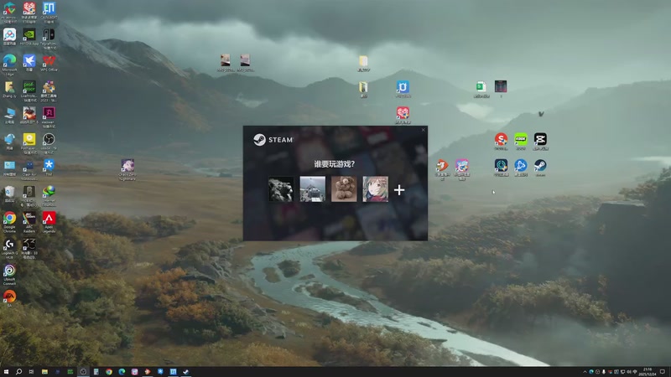Image resolution: width=671 pixels, height=377 pixels.
Task: Open the Network desktop icon
Action: tap(9, 142)
